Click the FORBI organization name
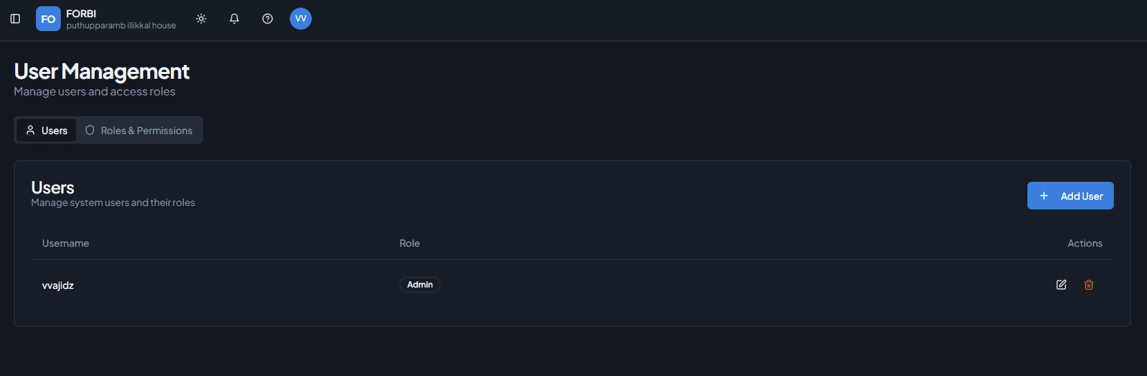 click(x=82, y=14)
